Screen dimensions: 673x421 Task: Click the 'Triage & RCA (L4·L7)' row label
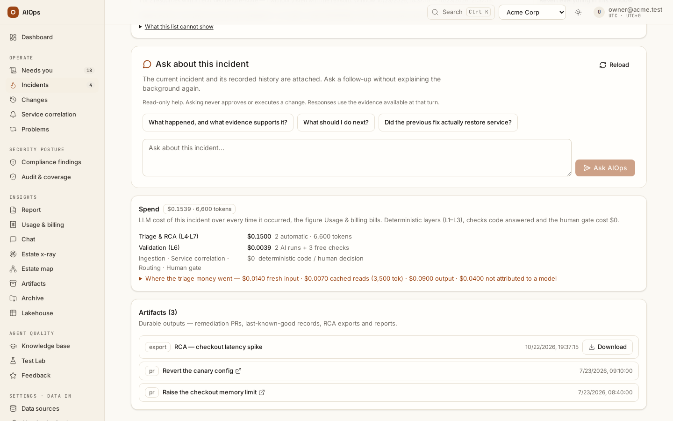[x=169, y=237]
